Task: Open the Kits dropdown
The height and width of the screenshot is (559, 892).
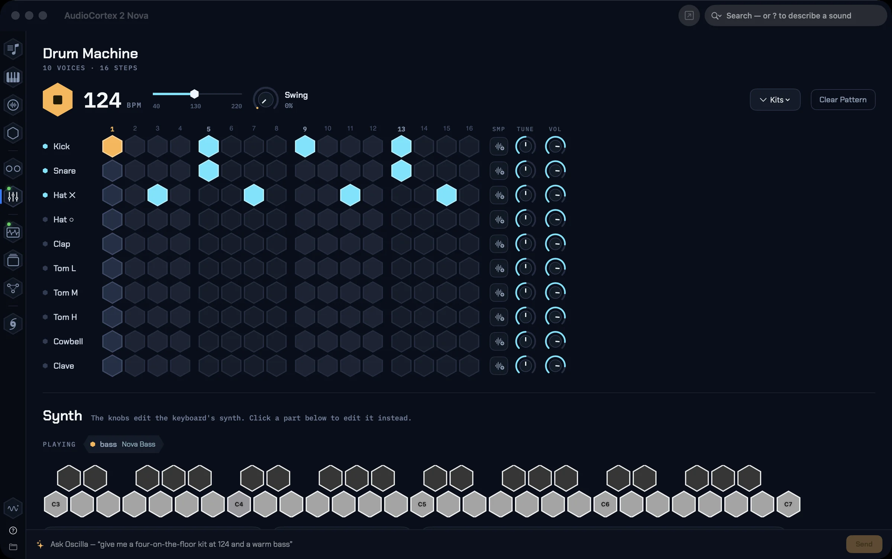Action: pyautogui.click(x=775, y=100)
